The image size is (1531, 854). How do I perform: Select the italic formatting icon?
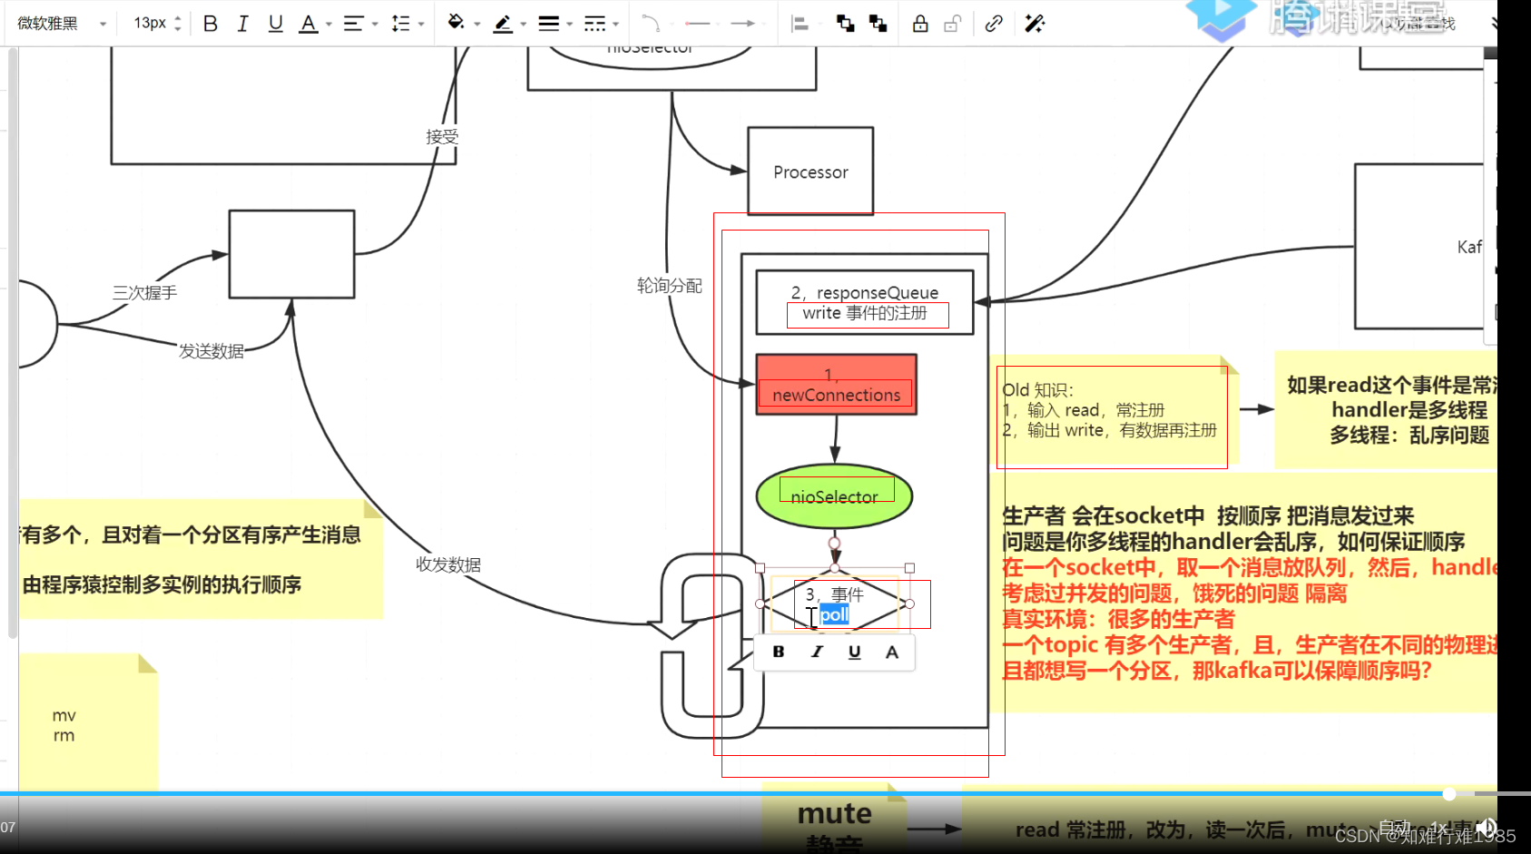242,24
